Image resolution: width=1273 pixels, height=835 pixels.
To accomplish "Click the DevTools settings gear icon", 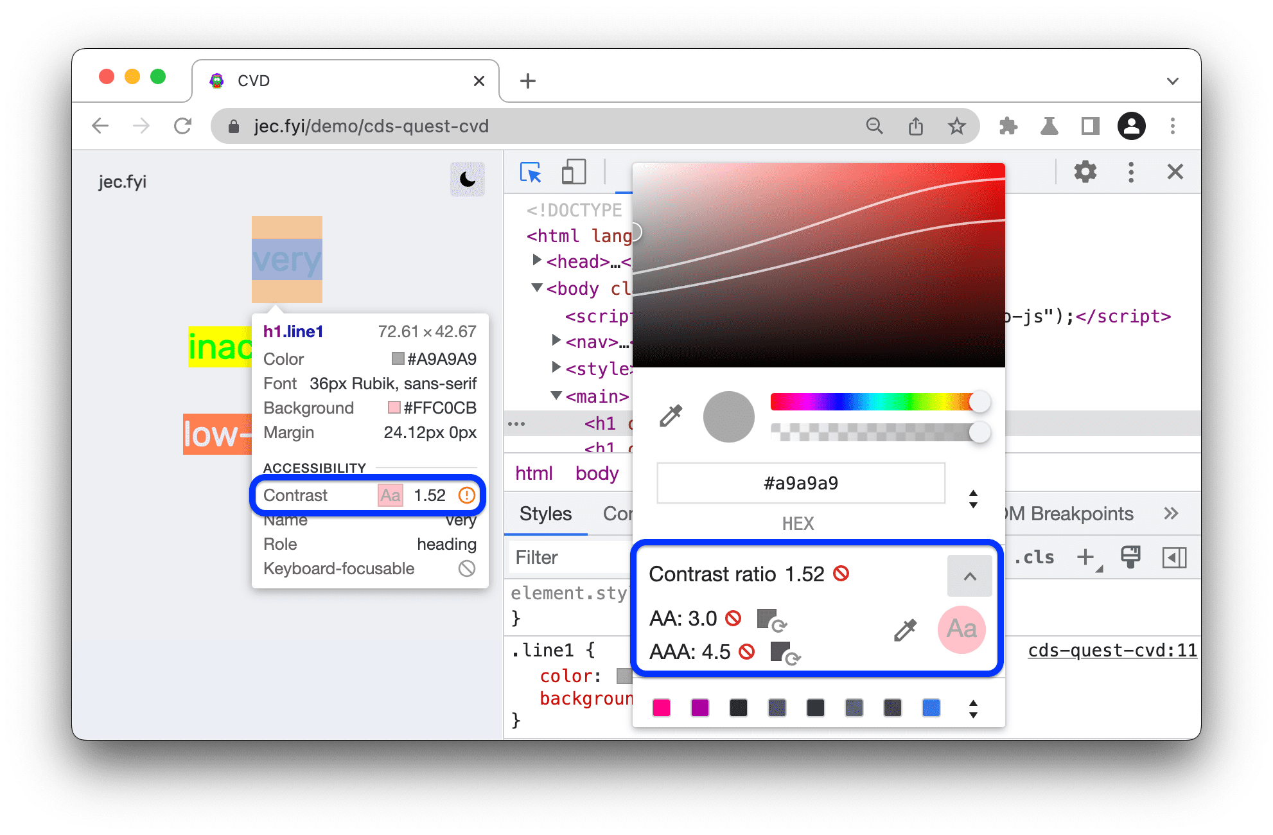I will pos(1084,176).
